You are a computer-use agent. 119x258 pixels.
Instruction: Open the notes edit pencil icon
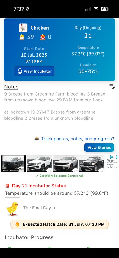tap(112, 87)
